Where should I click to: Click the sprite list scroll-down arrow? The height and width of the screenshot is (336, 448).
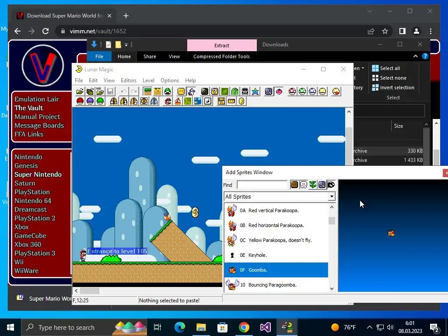(332, 289)
